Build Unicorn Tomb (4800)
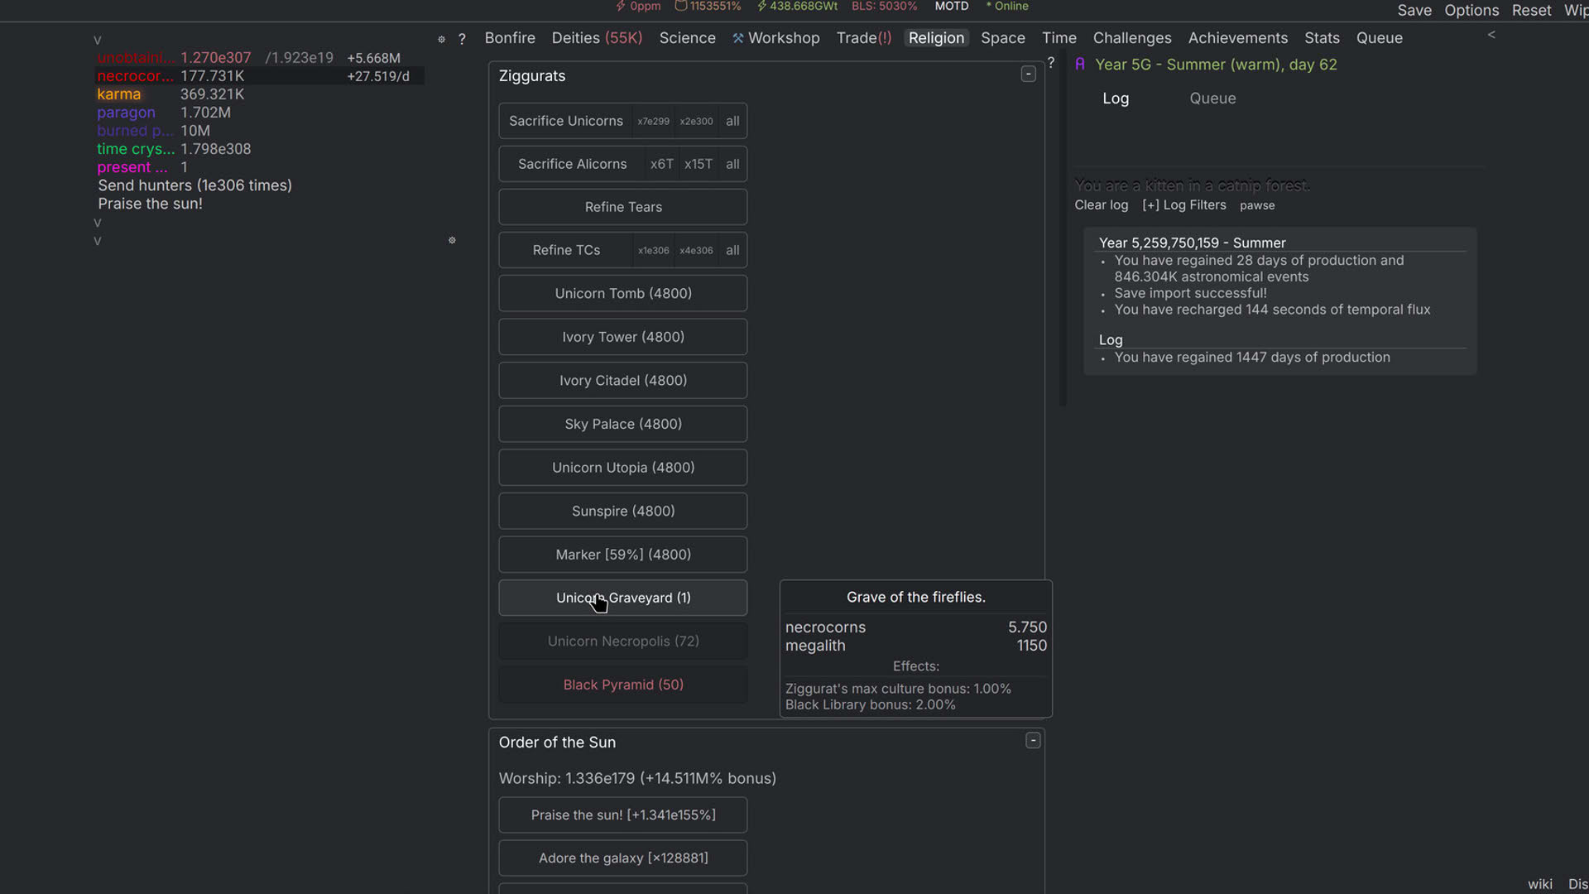 click(x=623, y=294)
